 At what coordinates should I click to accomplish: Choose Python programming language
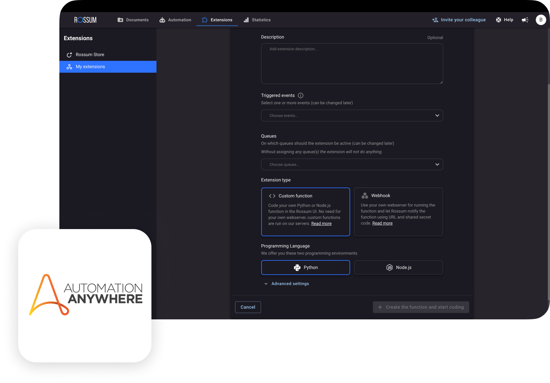306,268
